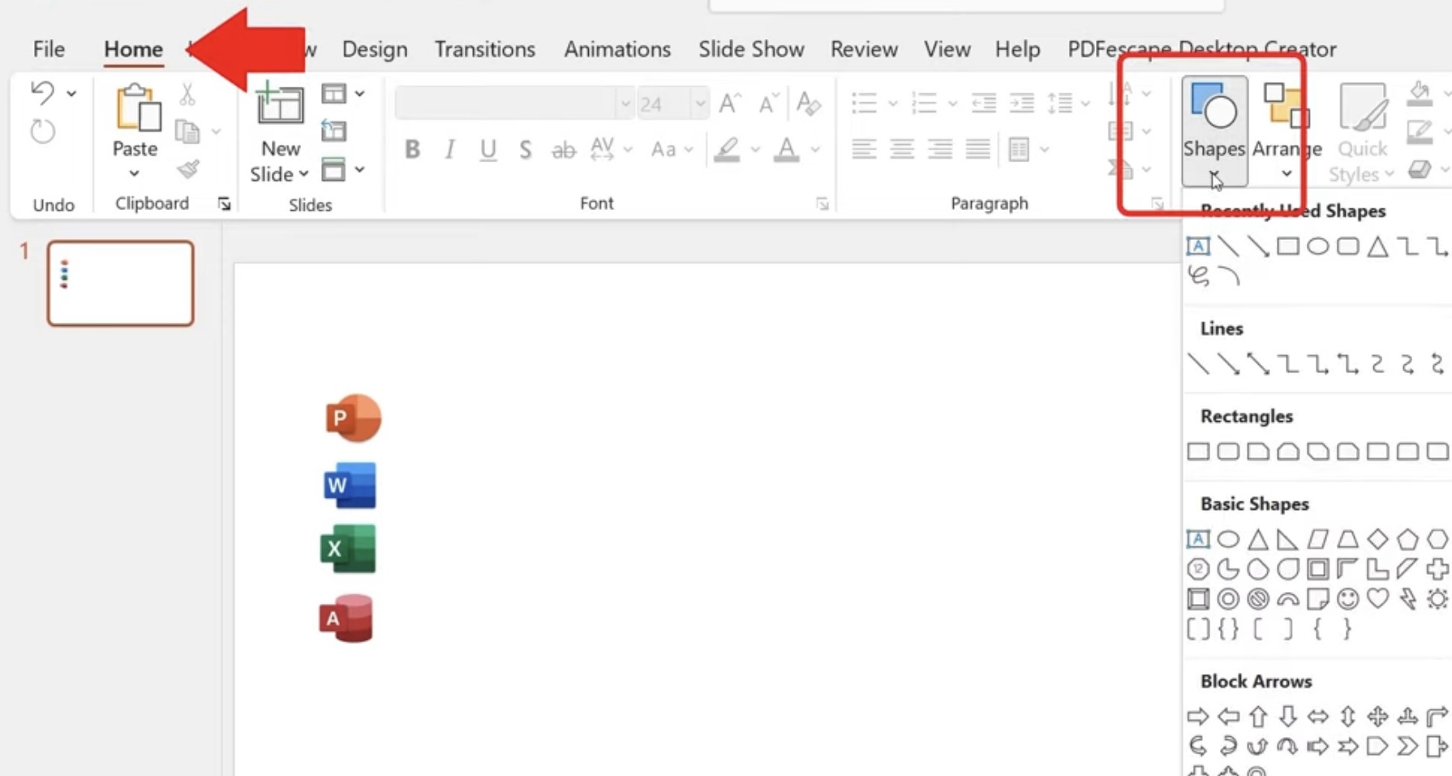The height and width of the screenshot is (776, 1452).
Task: Apply the text highlight color
Action: tap(727, 150)
